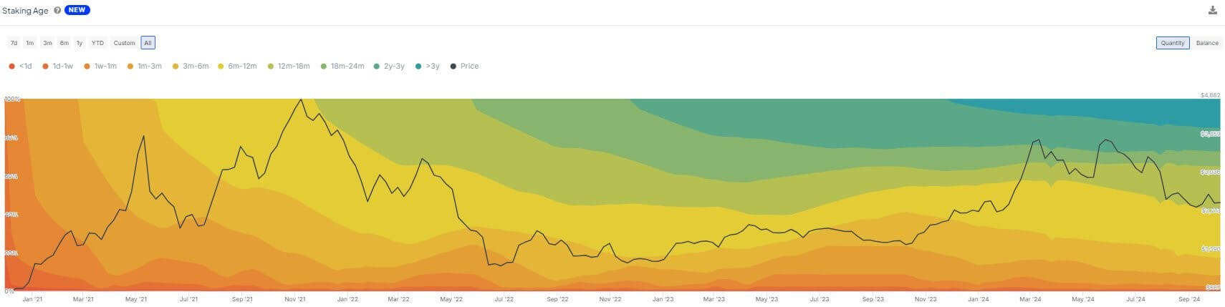1225x307 pixels.
Task: Toggle the 1d-1w legend series
Action: tap(57, 66)
